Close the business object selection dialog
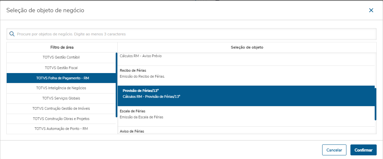Viewport: 383px width, 159px height. click(x=371, y=10)
